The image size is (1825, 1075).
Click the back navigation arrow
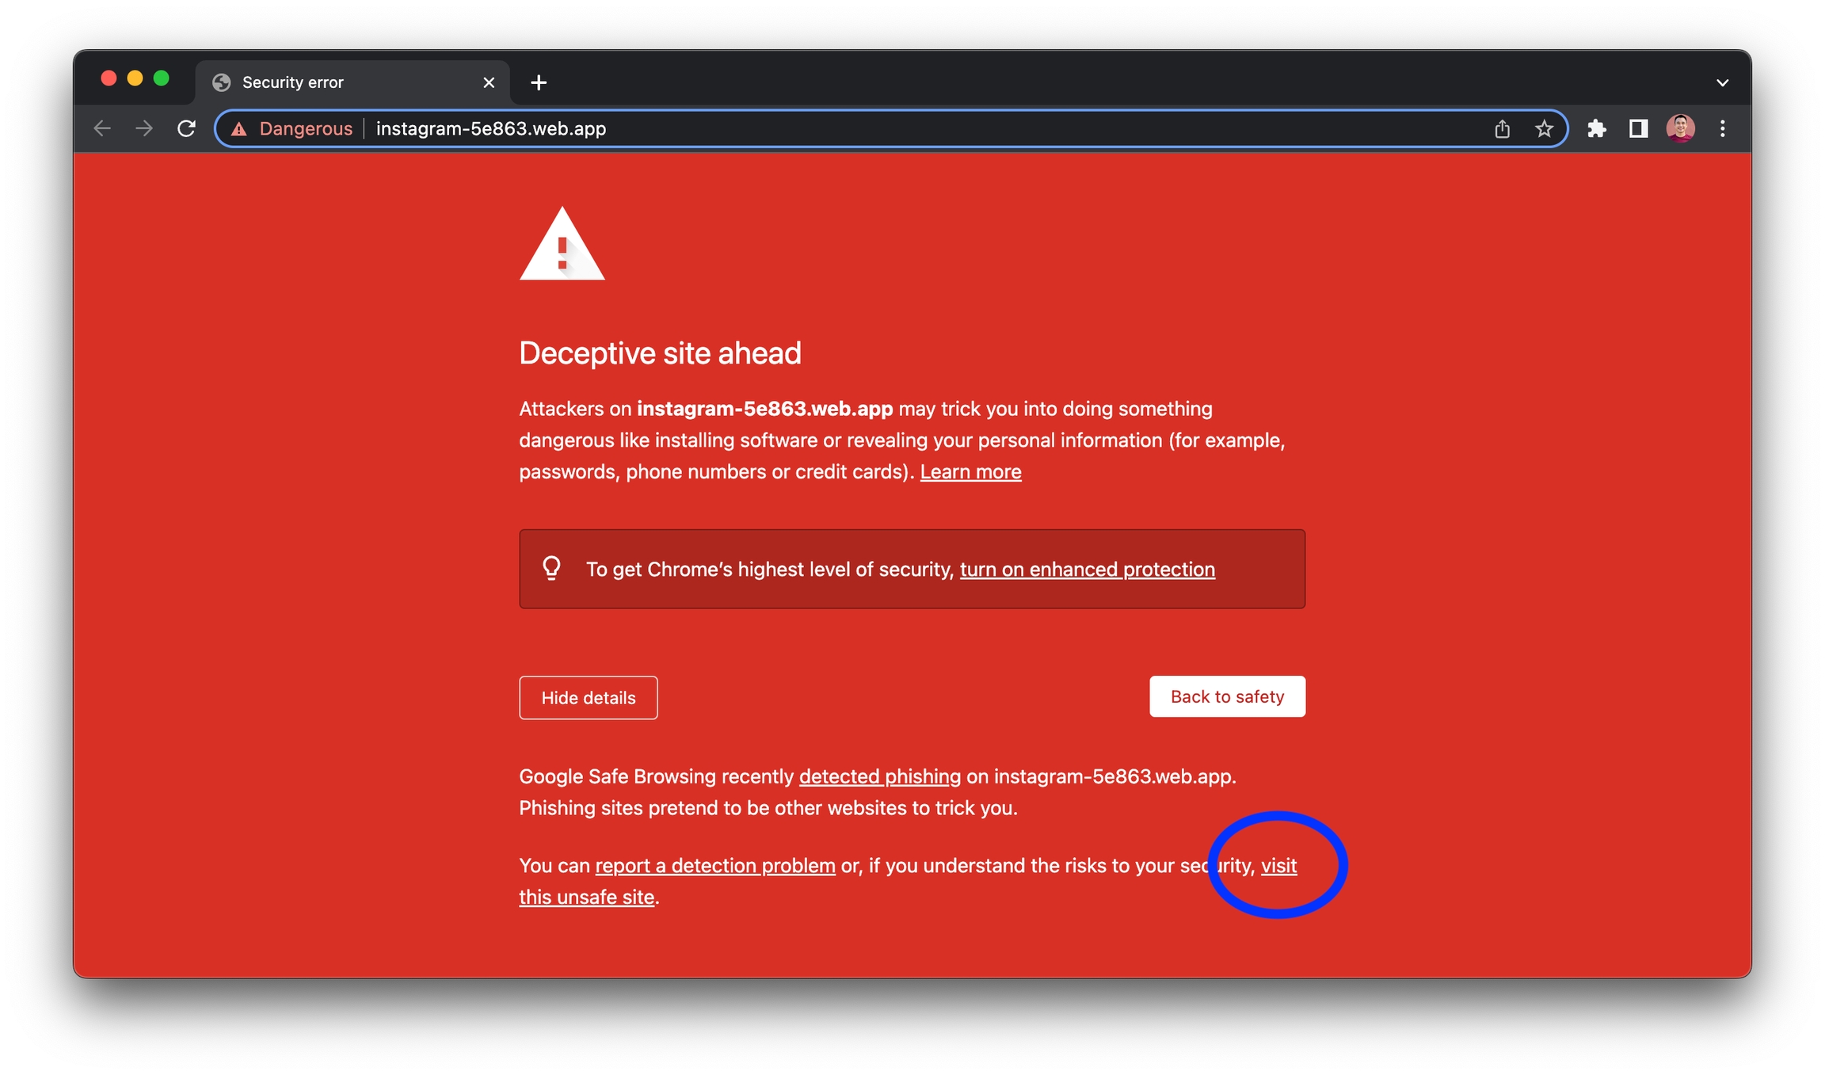(102, 128)
